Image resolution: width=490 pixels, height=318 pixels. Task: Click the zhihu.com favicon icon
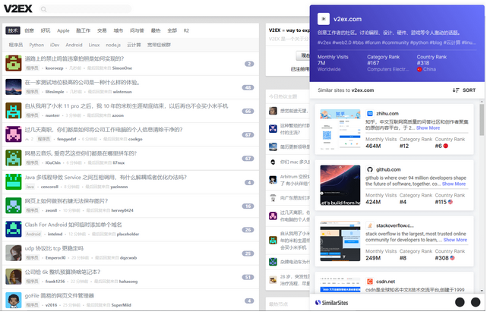click(x=370, y=114)
